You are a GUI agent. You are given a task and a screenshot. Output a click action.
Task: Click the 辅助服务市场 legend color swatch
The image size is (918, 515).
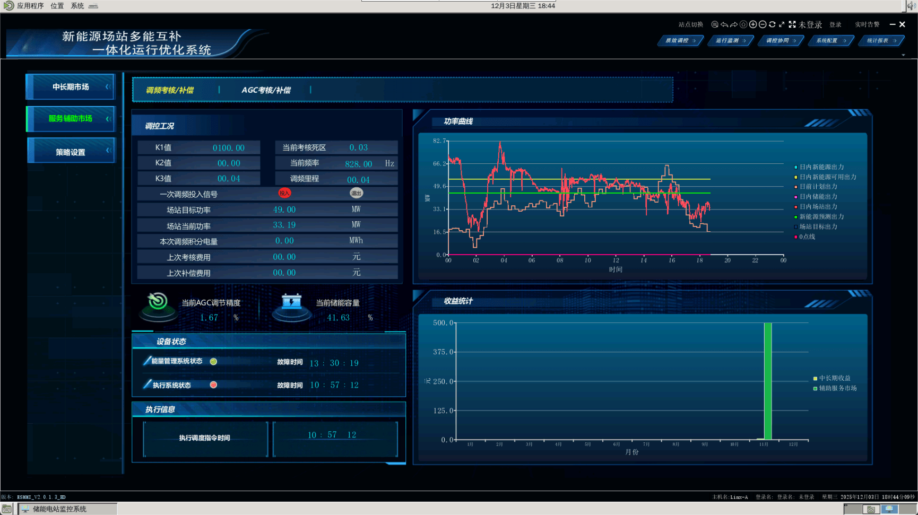tap(815, 389)
